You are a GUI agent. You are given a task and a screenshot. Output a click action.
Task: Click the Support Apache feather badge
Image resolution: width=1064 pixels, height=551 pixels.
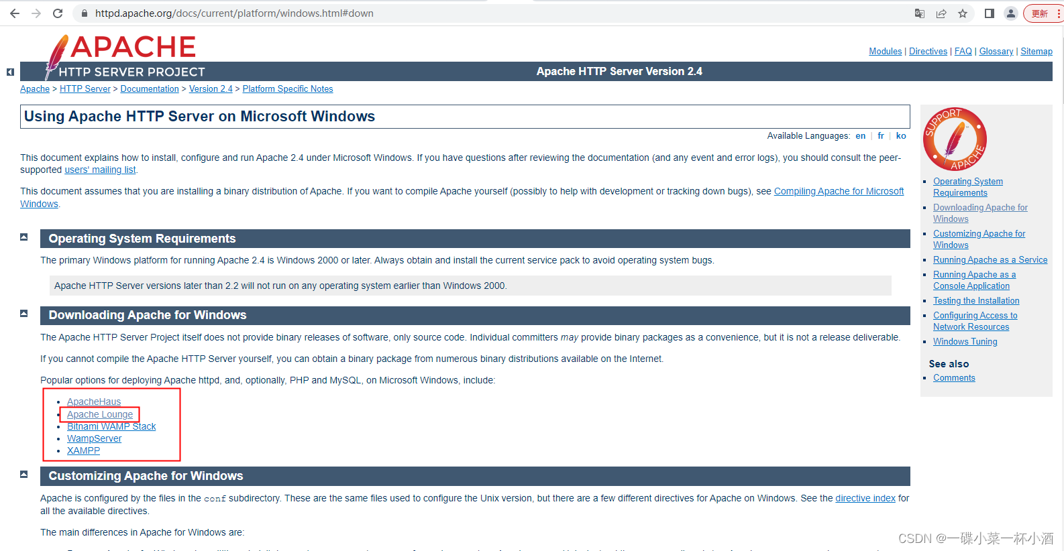pos(955,139)
